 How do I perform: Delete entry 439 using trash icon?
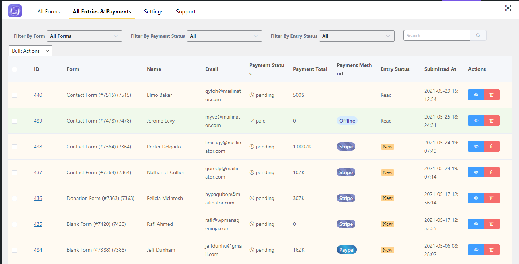492,120
